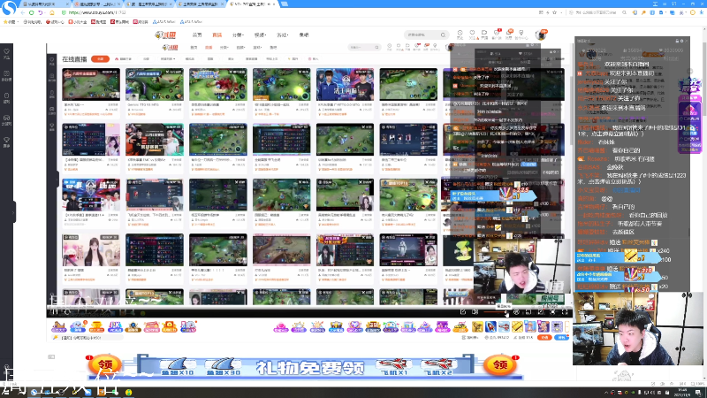Image resolution: width=707 pixels, height=398 pixels.
Task: Click the 视频 dropdown inside the streamed page
Action: [240, 48]
